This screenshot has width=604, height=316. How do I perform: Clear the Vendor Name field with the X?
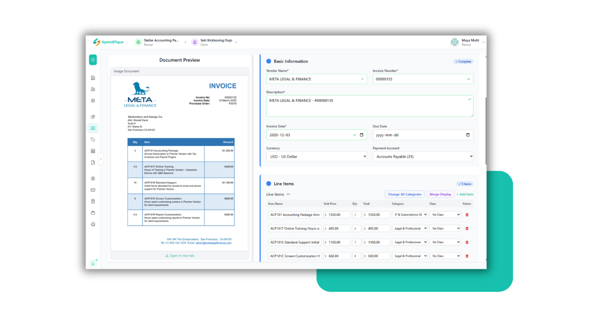click(x=362, y=79)
